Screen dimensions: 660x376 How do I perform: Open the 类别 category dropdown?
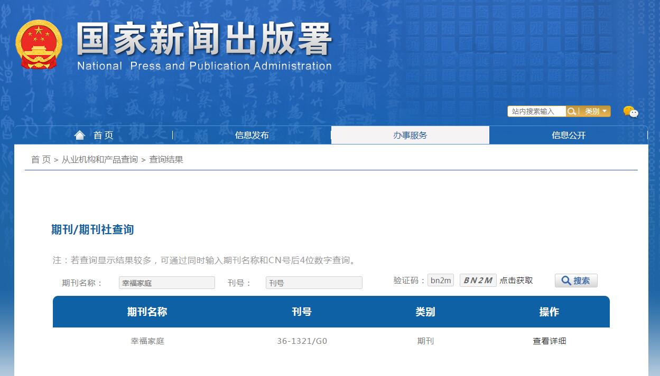(592, 111)
